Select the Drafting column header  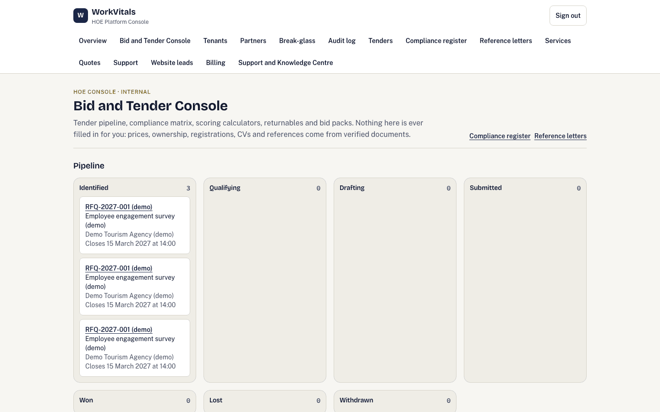coord(352,188)
